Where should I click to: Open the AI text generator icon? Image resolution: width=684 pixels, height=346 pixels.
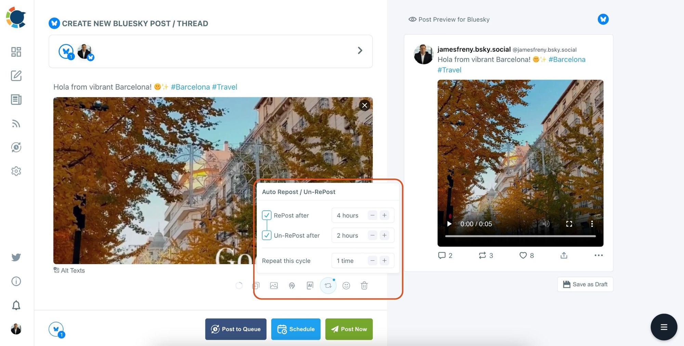click(x=310, y=285)
